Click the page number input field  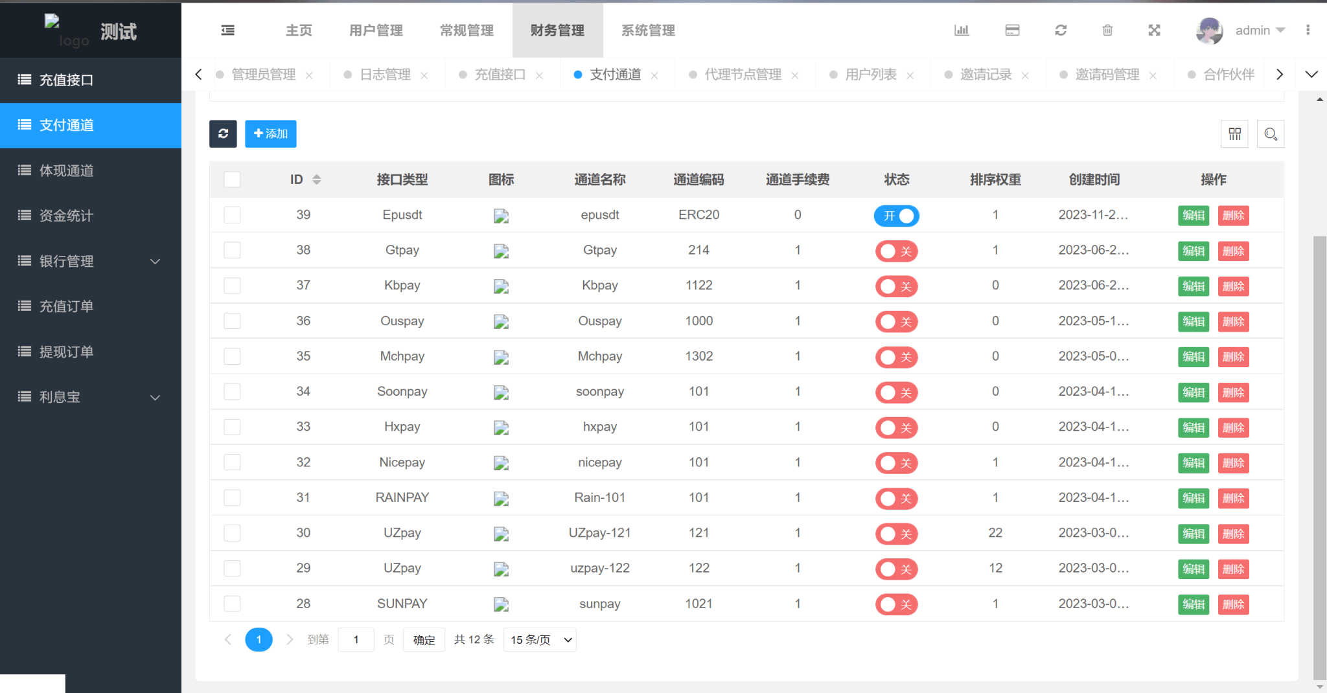tap(356, 640)
